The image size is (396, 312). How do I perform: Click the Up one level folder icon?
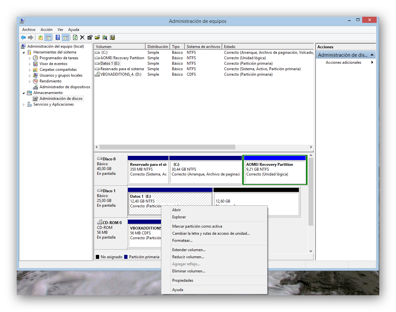(40, 37)
